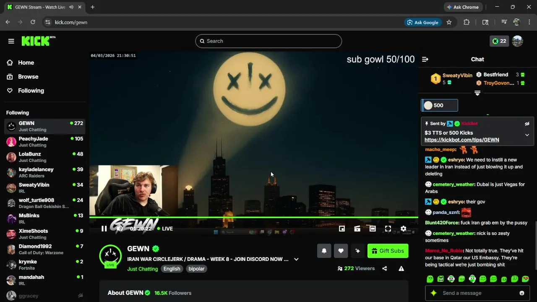Collapse the chat panel

tap(425, 59)
